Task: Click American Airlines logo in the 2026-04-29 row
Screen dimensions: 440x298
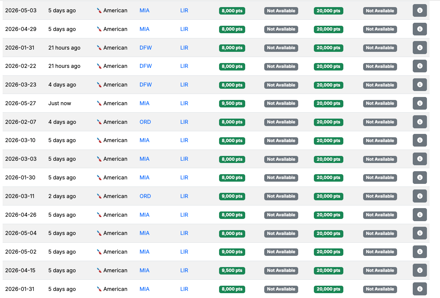Action: pos(99,29)
